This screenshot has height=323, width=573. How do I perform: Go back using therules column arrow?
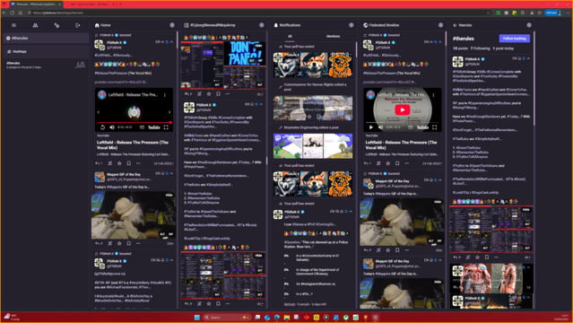[455, 25]
